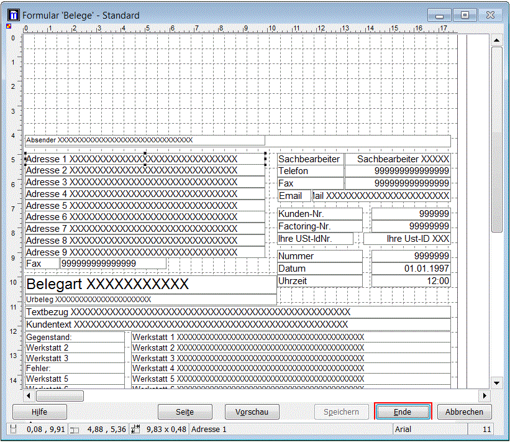Click the Speichern button
The width and height of the screenshot is (510, 442).
342,412
